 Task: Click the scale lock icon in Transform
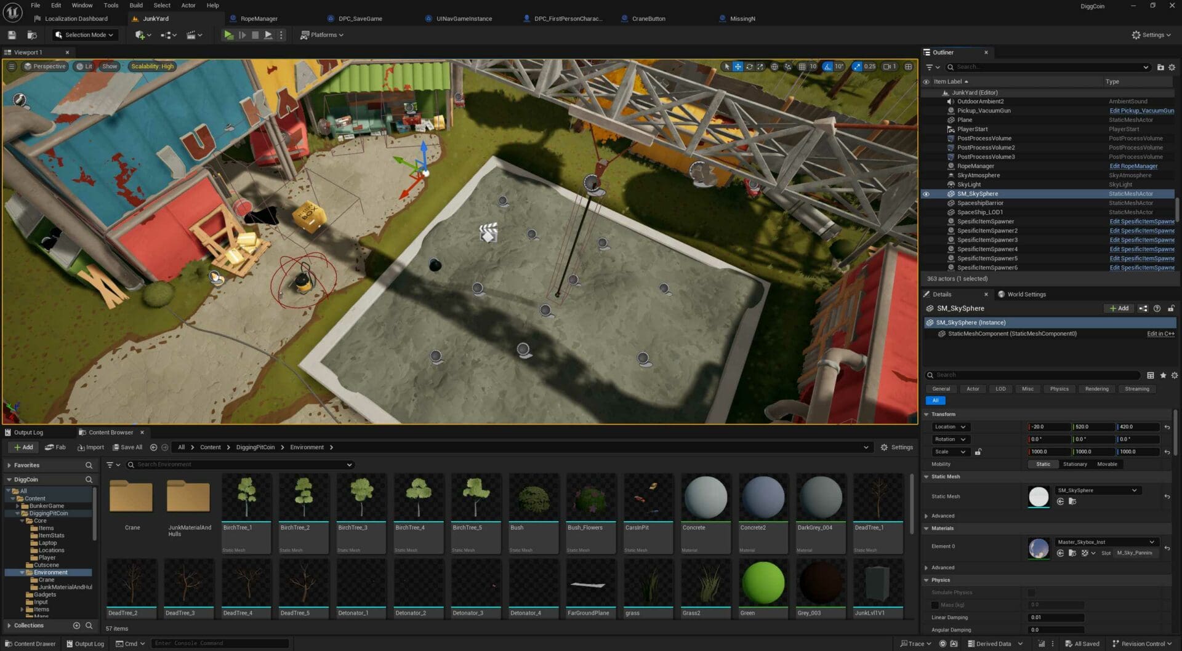pyautogui.click(x=978, y=452)
